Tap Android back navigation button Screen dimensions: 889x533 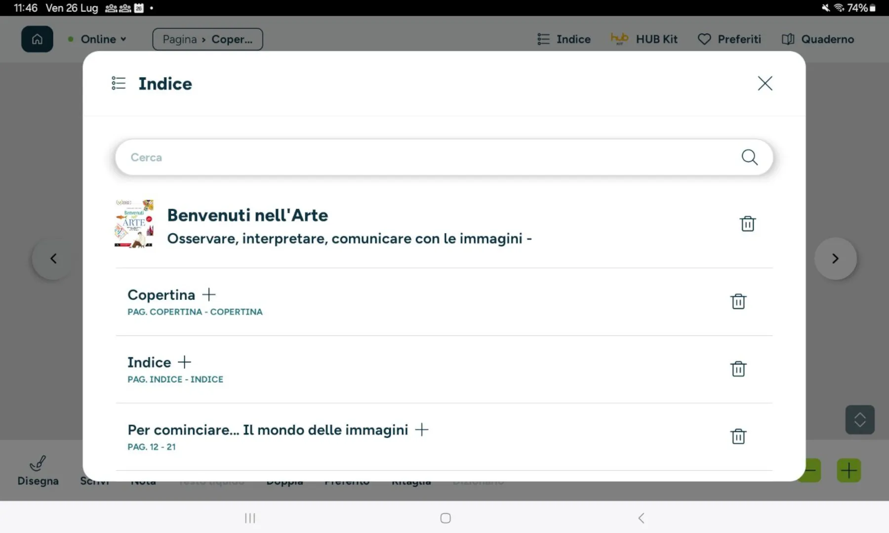pos(641,518)
